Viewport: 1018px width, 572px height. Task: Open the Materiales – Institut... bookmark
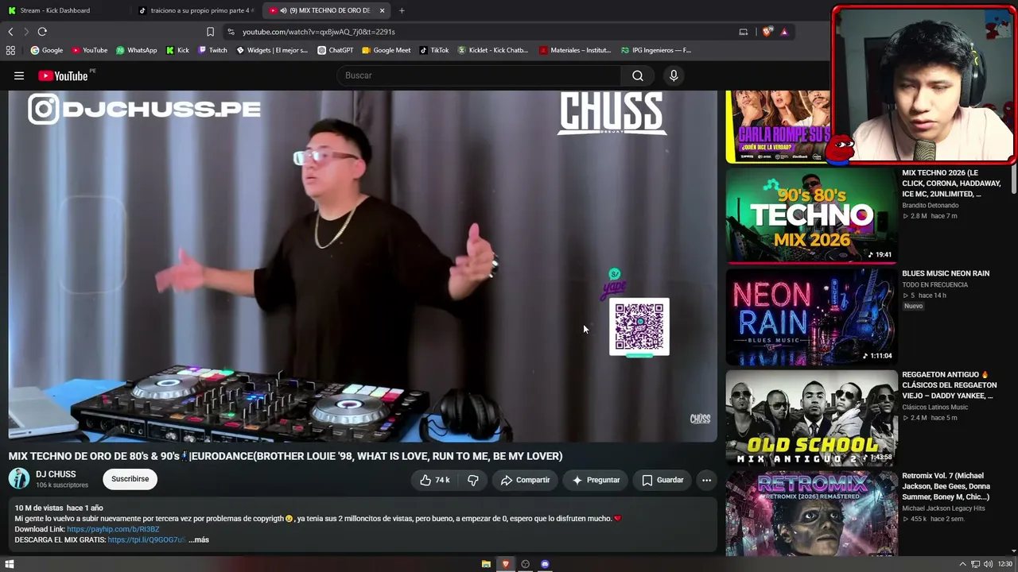coord(575,50)
